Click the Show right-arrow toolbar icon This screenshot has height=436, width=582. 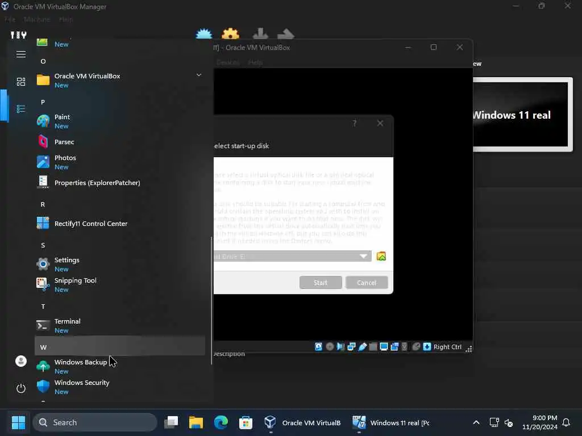[285, 34]
